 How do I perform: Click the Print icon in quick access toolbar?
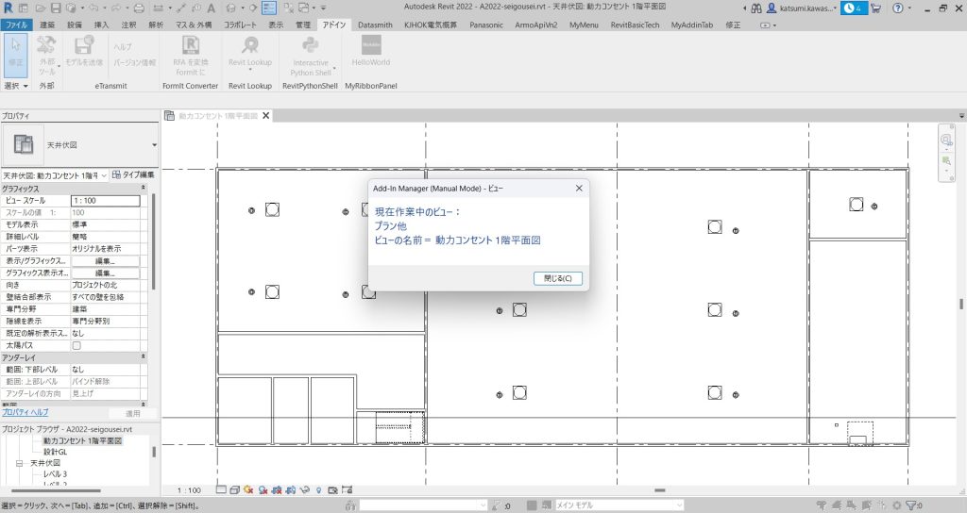click(137, 8)
